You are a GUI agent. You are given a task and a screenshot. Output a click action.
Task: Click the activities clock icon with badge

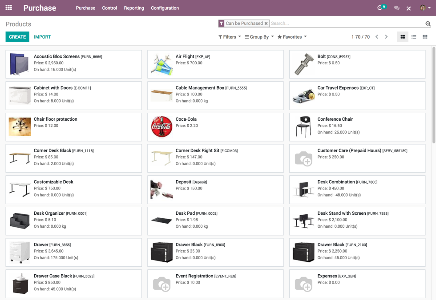pos(379,8)
